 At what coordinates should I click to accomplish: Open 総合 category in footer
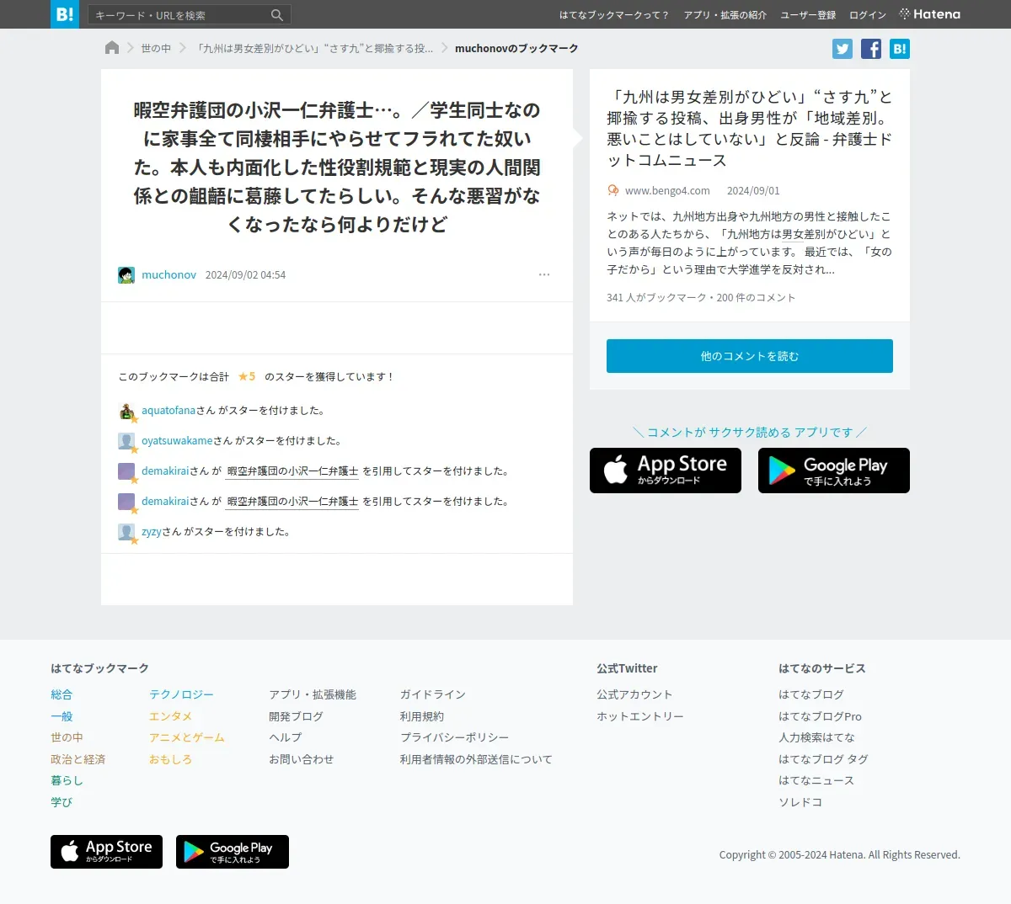click(62, 694)
